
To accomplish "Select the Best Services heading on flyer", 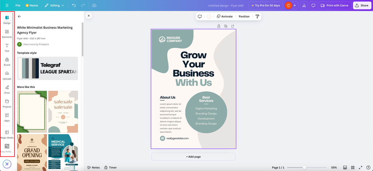I will 206,99.
